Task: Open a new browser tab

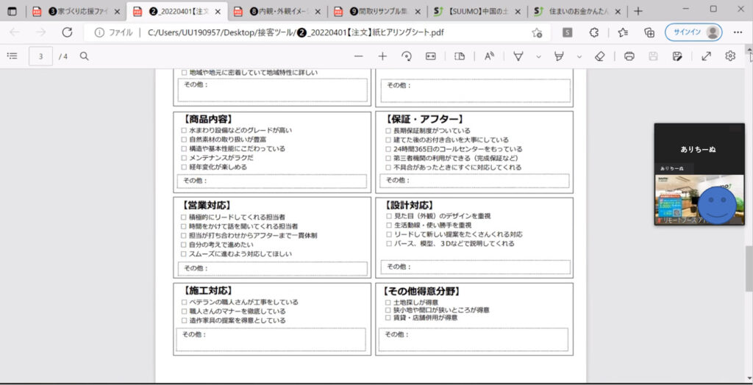Action: [638, 11]
